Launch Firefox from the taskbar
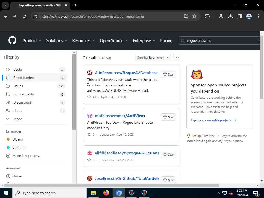Viewport: 264px width, 198px height. click(x=106, y=193)
